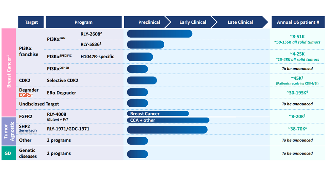Viewport: 327px width, 169px height.
Task: Click the ~15-48K all solid tumors text
Action: coord(297,60)
